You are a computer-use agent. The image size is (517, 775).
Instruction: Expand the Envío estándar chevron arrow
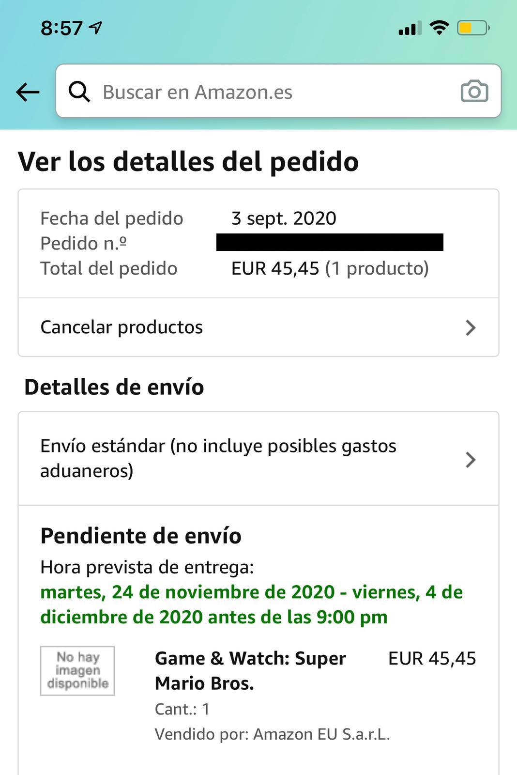(471, 460)
